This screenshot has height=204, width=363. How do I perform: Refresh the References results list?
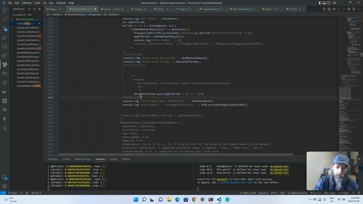click(x=29, y=9)
